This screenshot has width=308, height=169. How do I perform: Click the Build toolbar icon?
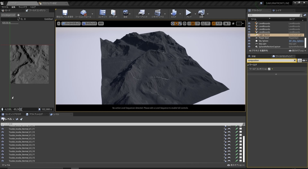pyautogui.click(x=174, y=13)
